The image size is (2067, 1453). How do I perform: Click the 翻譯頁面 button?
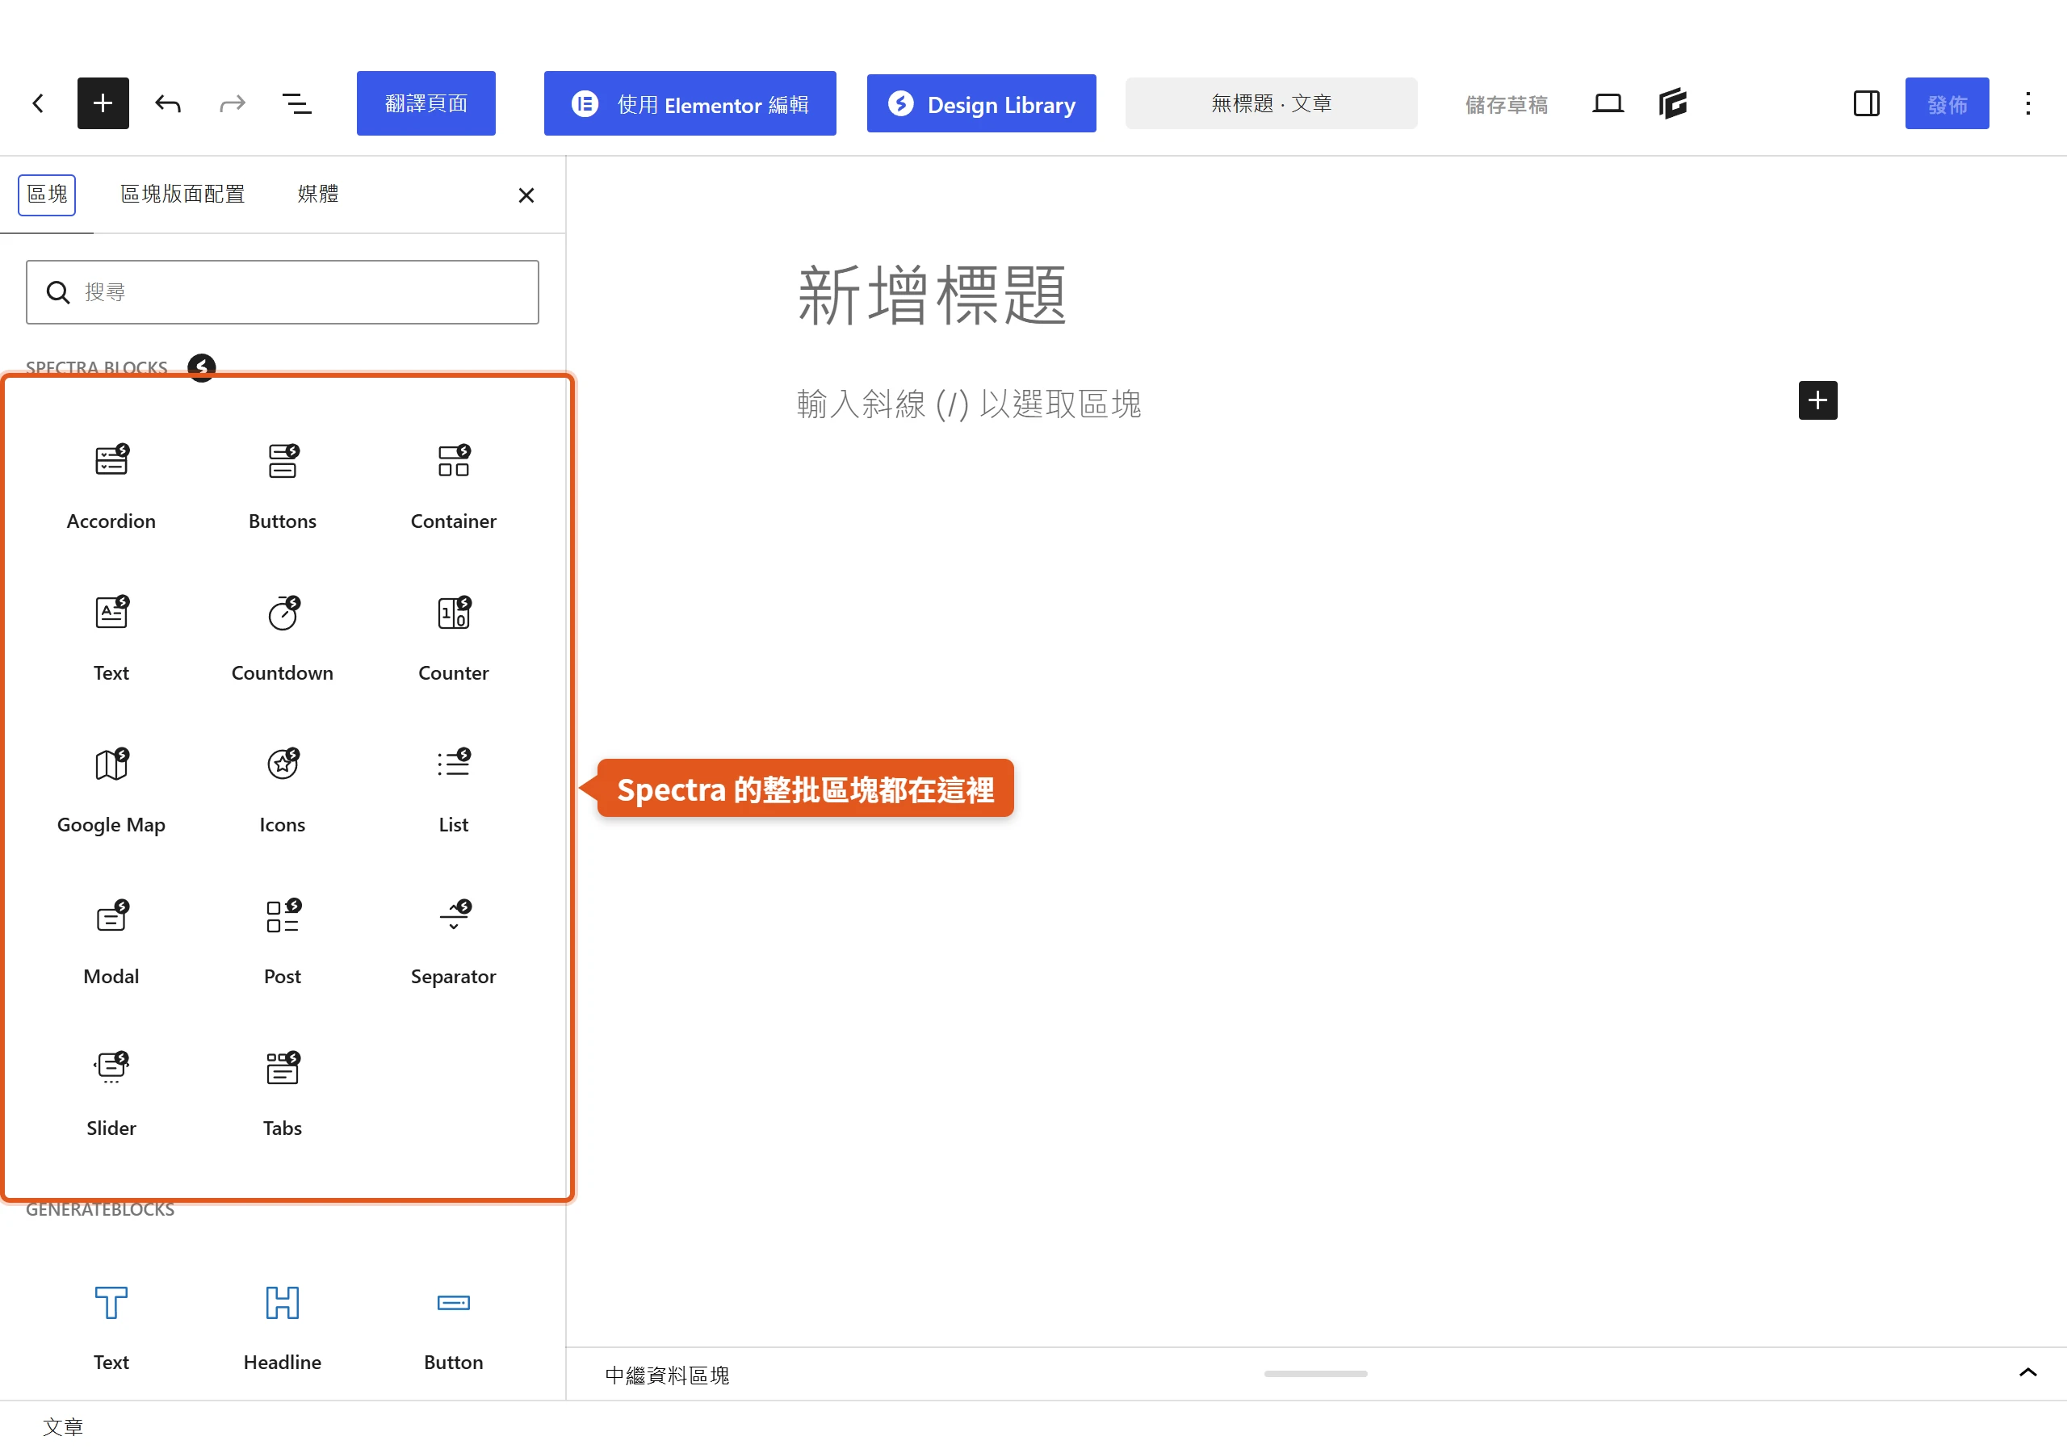(x=426, y=103)
